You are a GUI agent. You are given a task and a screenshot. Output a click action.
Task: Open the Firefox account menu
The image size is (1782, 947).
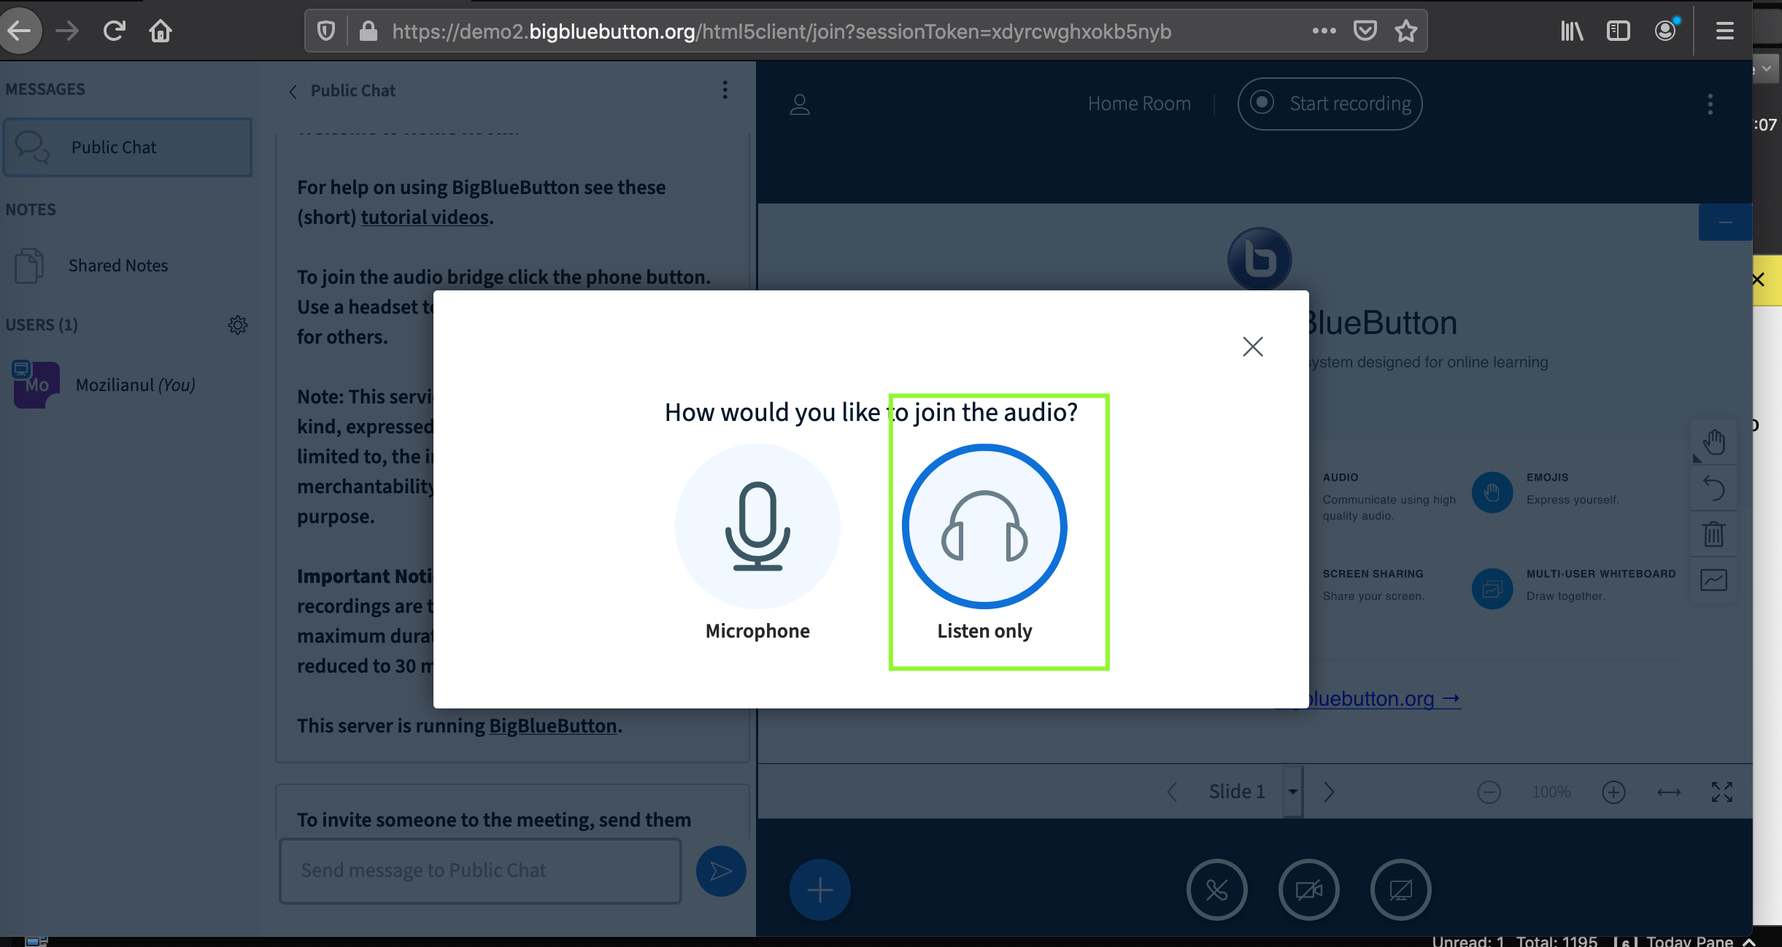[x=1665, y=31]
